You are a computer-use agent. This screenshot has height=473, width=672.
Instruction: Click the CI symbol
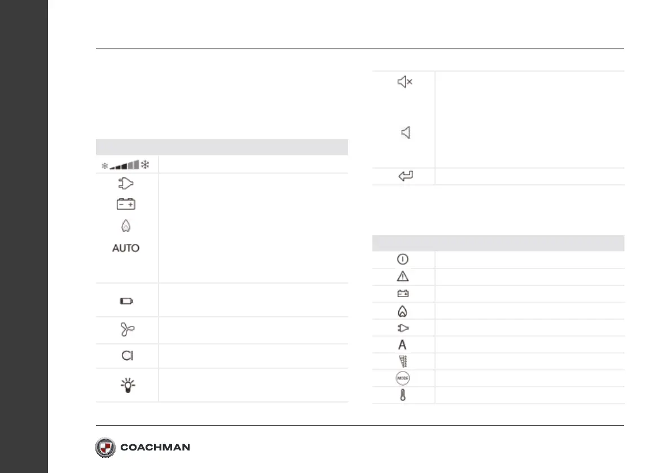[x=128, y=356]
